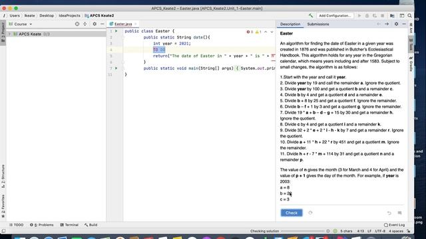Toggle the Structure tool window side tab
Image resolution: width=426 pixels, height=239 pixels.
point(3,176)
